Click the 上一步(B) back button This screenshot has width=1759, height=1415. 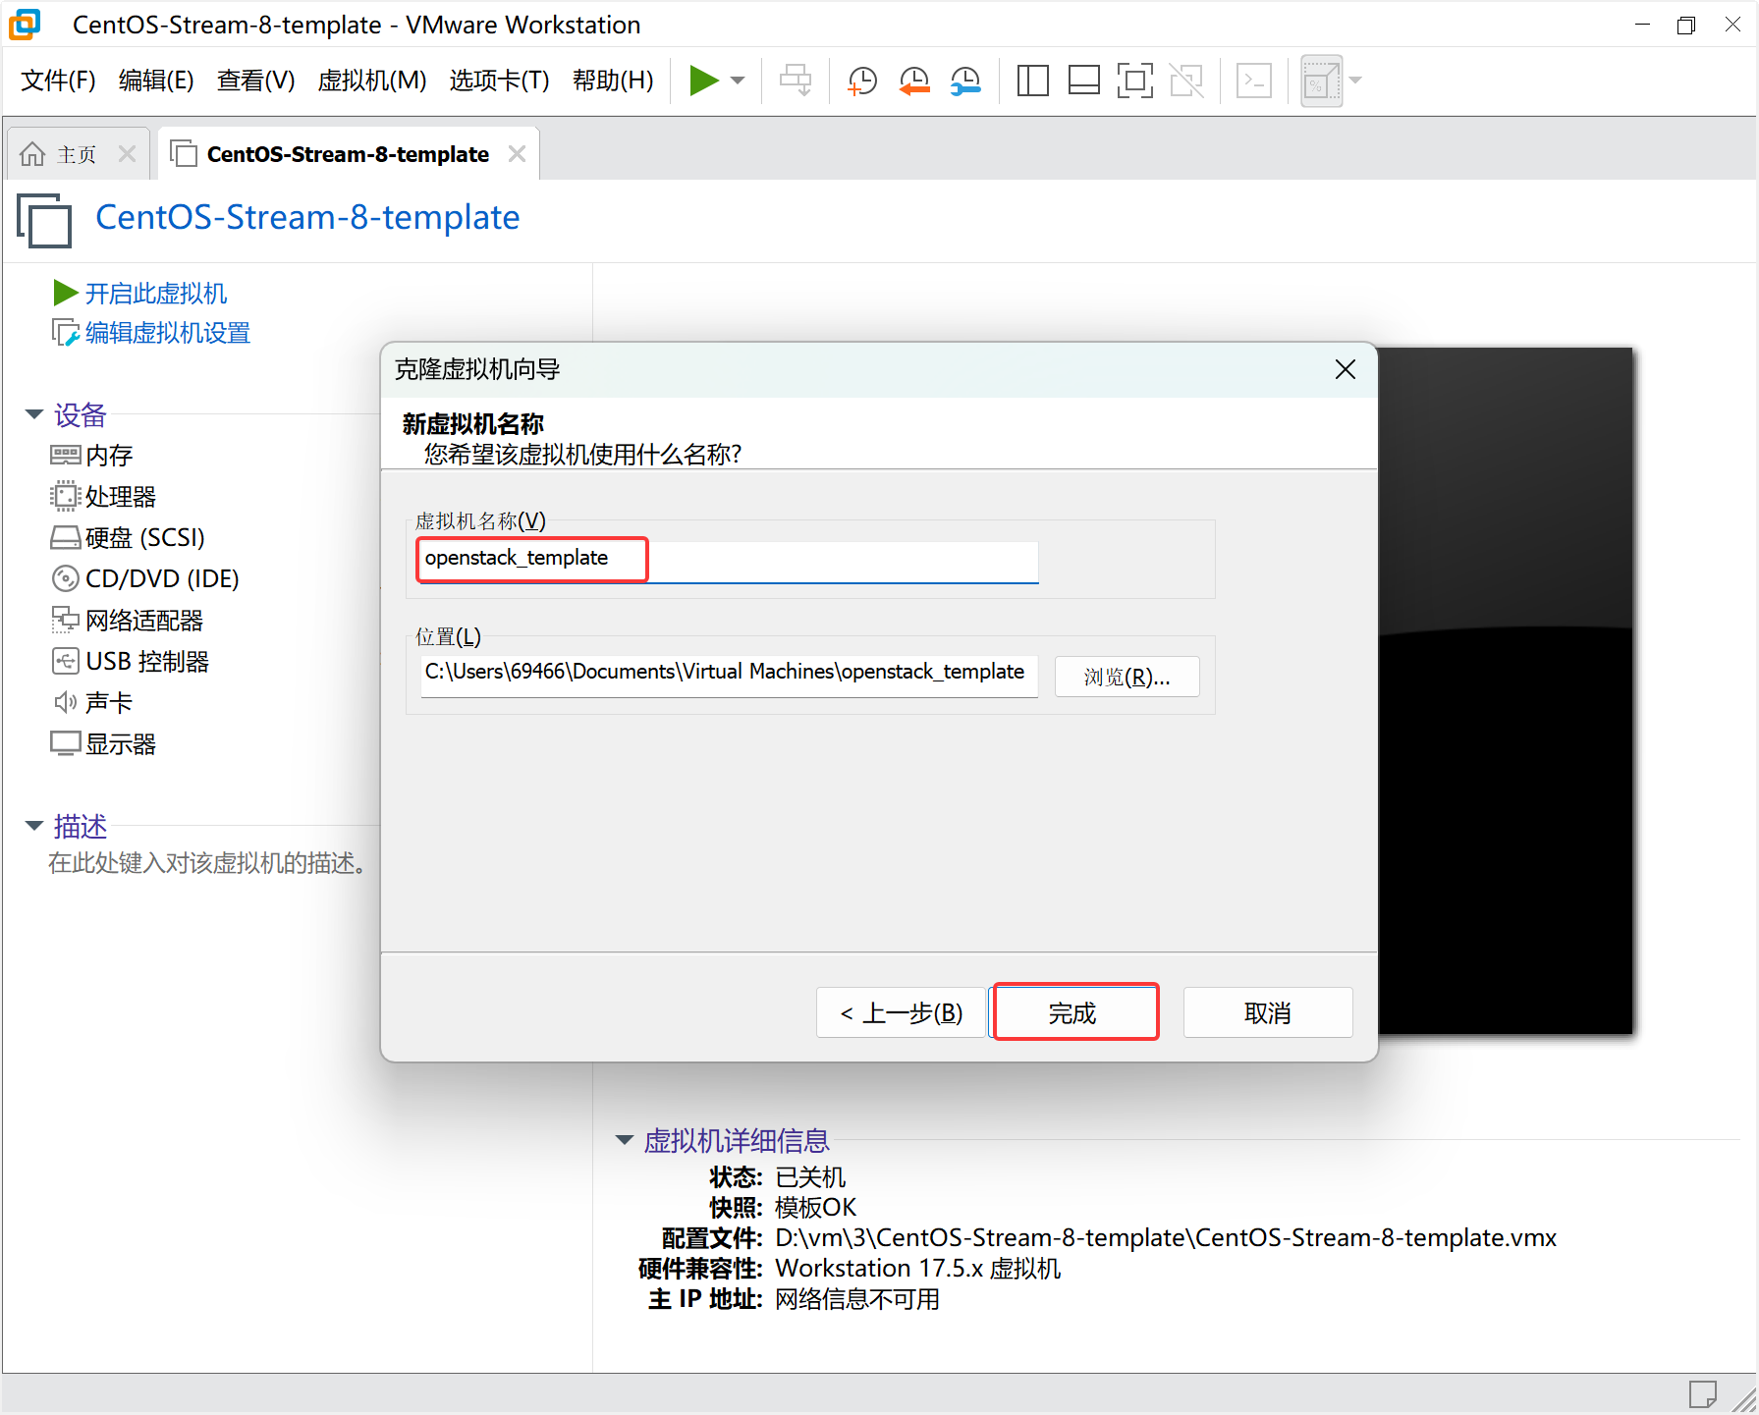[901, 1012]
